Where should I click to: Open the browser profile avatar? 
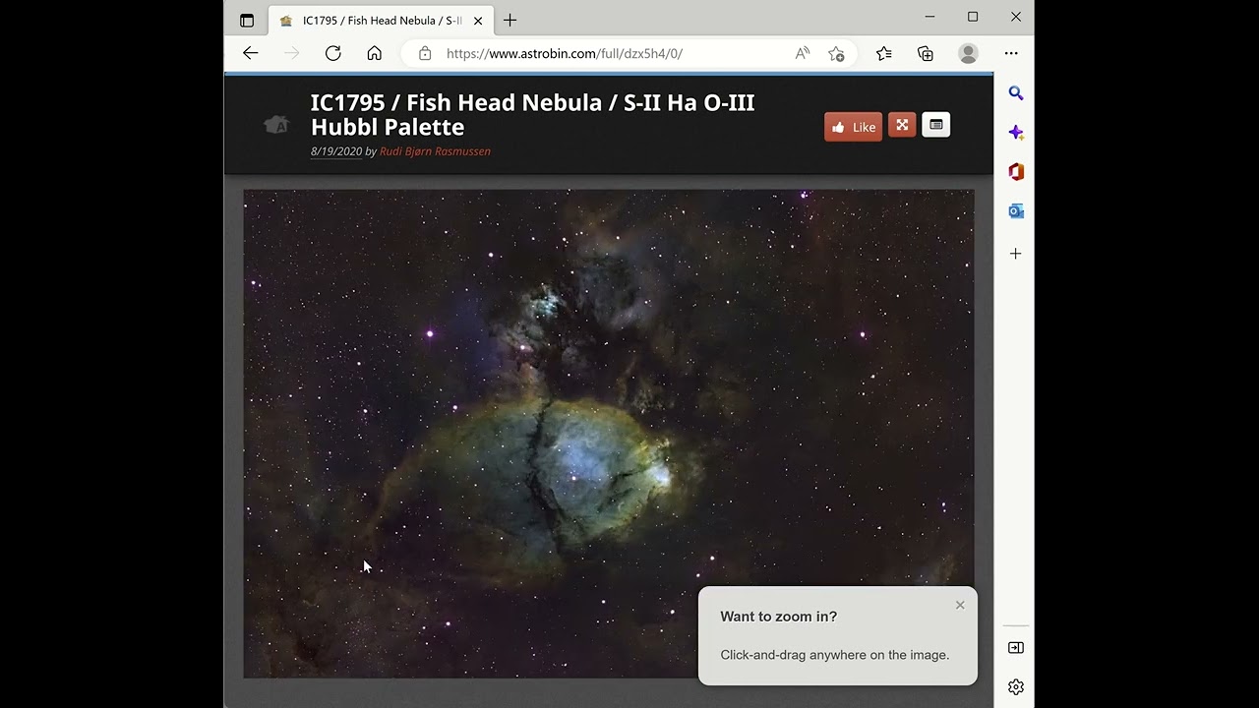(969, 53)
